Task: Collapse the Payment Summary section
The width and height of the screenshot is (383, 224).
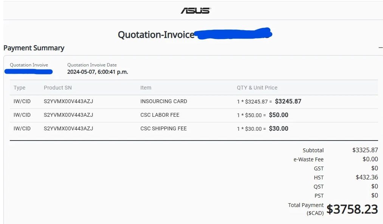Action: (x=380, y=48)
